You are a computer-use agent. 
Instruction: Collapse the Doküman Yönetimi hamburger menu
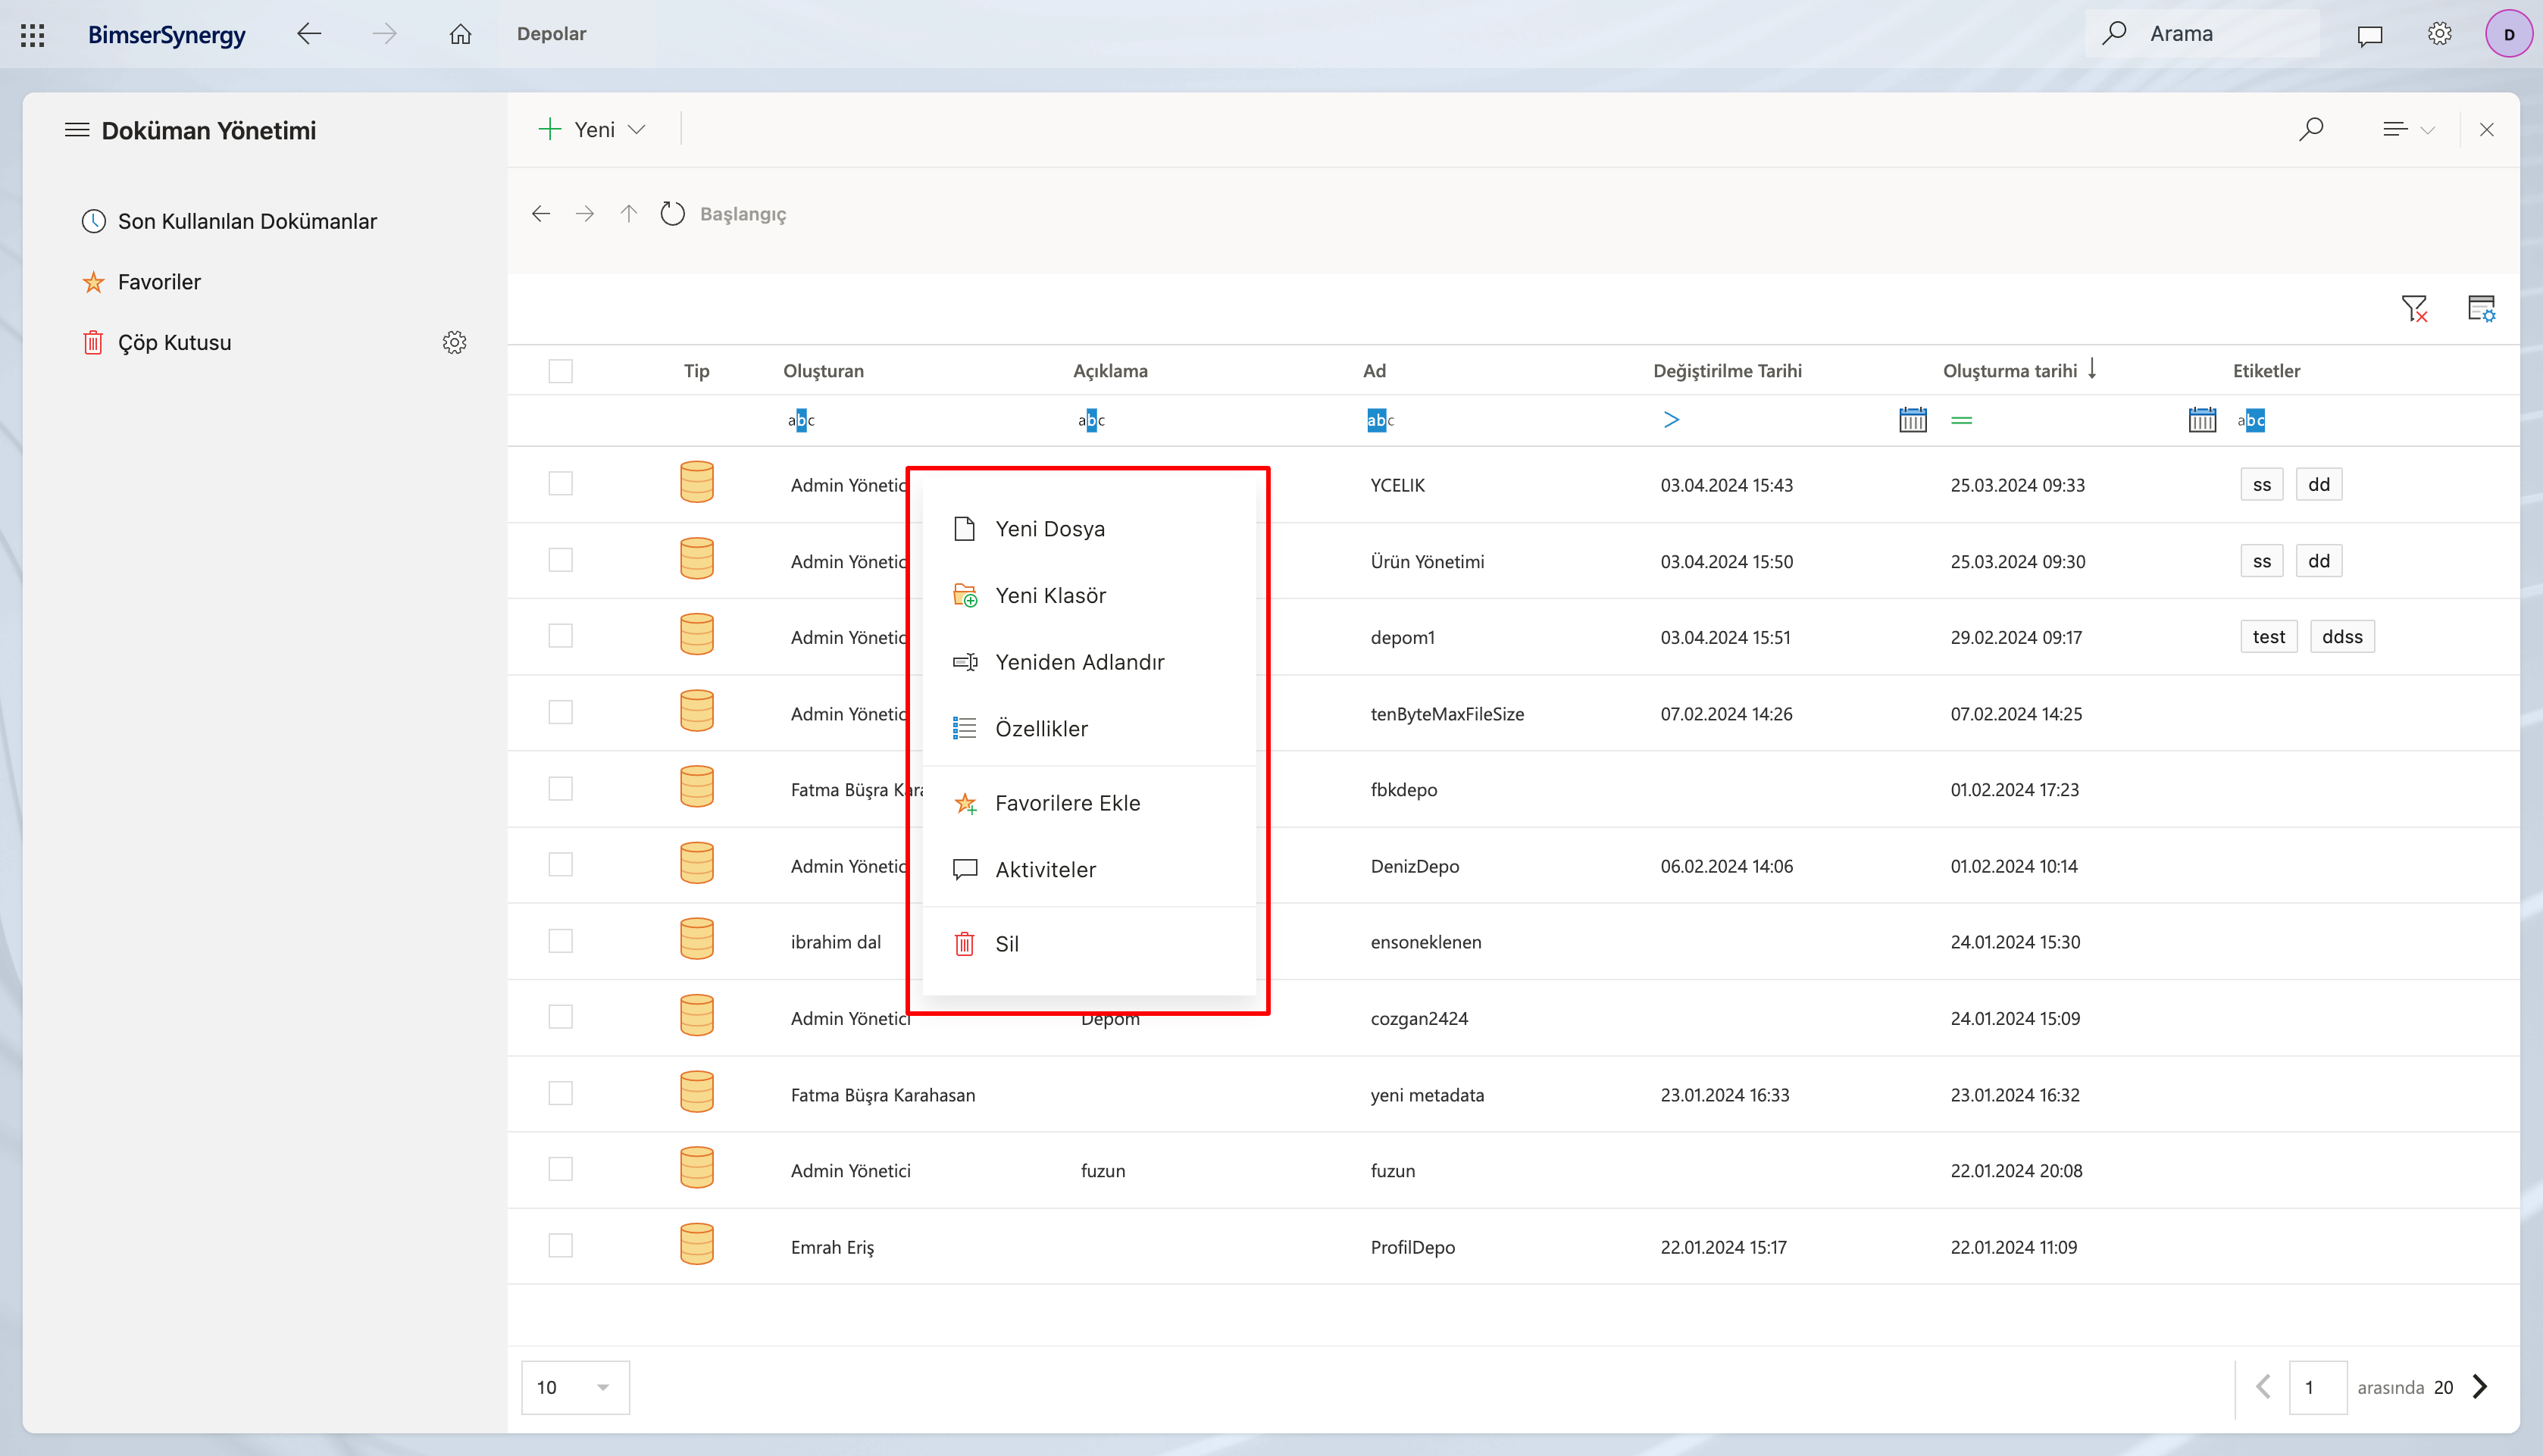pyautogui.click(x=77, y=130)
